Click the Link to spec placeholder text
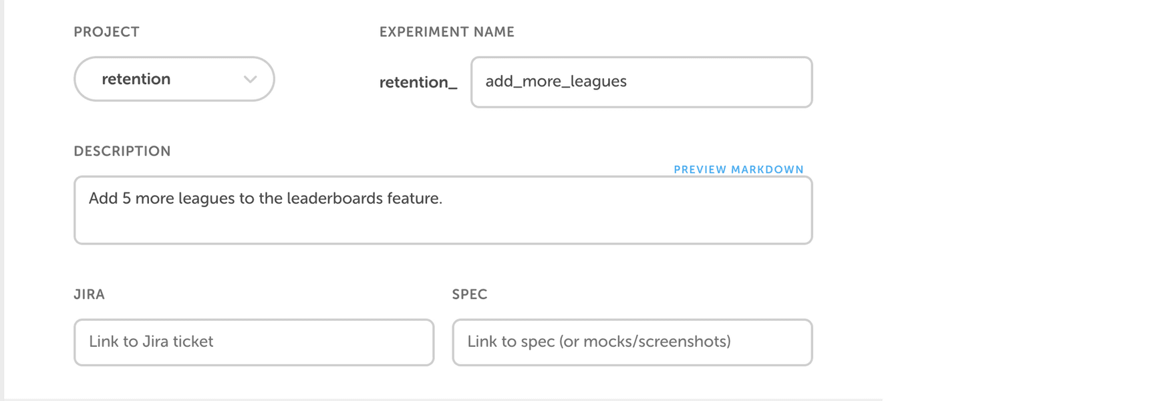Screen dimensions: 1154x401 [x=599, y=342]
